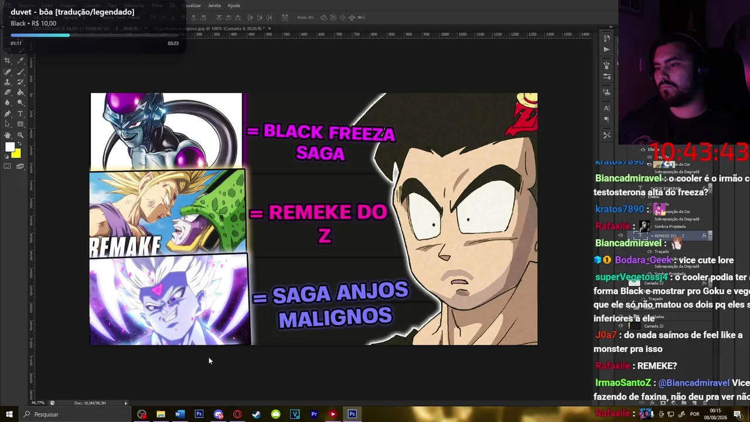
Task: Open the Tool Presets panel icon
Action: (x=606, y=135)
